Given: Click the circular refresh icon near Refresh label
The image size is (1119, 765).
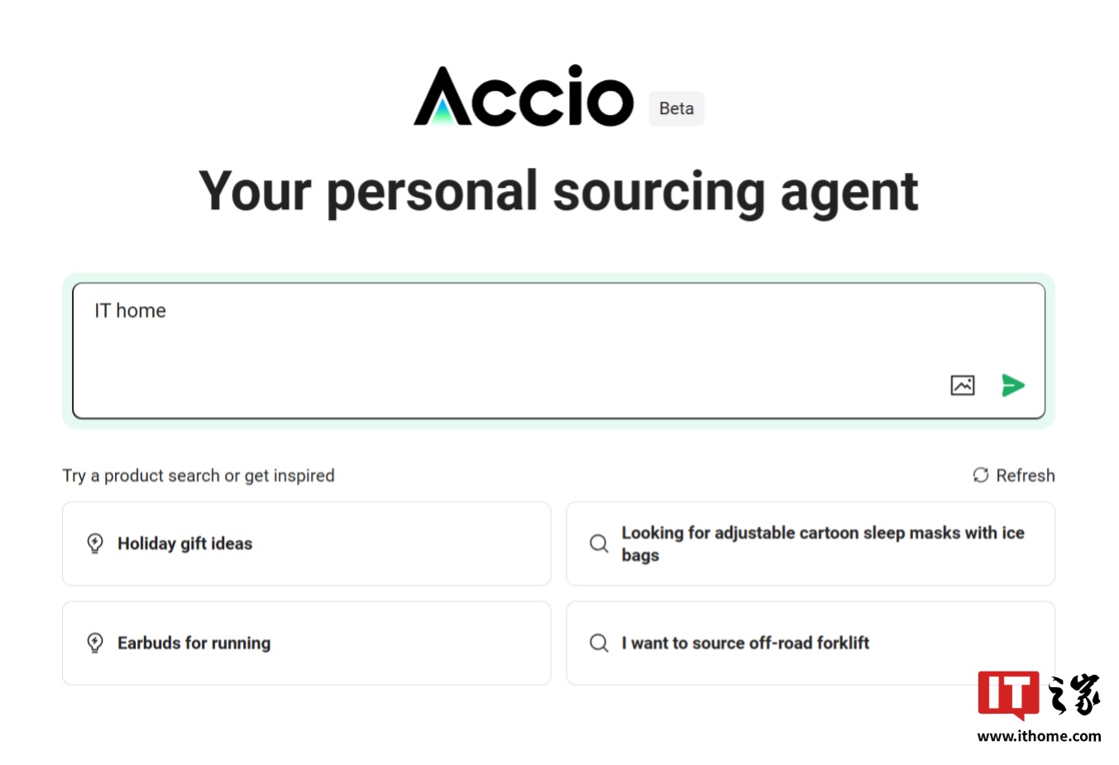Looking at the screenshot, I should pyautogui.click(x=980, y=475).
